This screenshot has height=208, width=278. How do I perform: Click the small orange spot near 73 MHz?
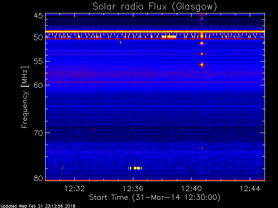tap(202, 148)
